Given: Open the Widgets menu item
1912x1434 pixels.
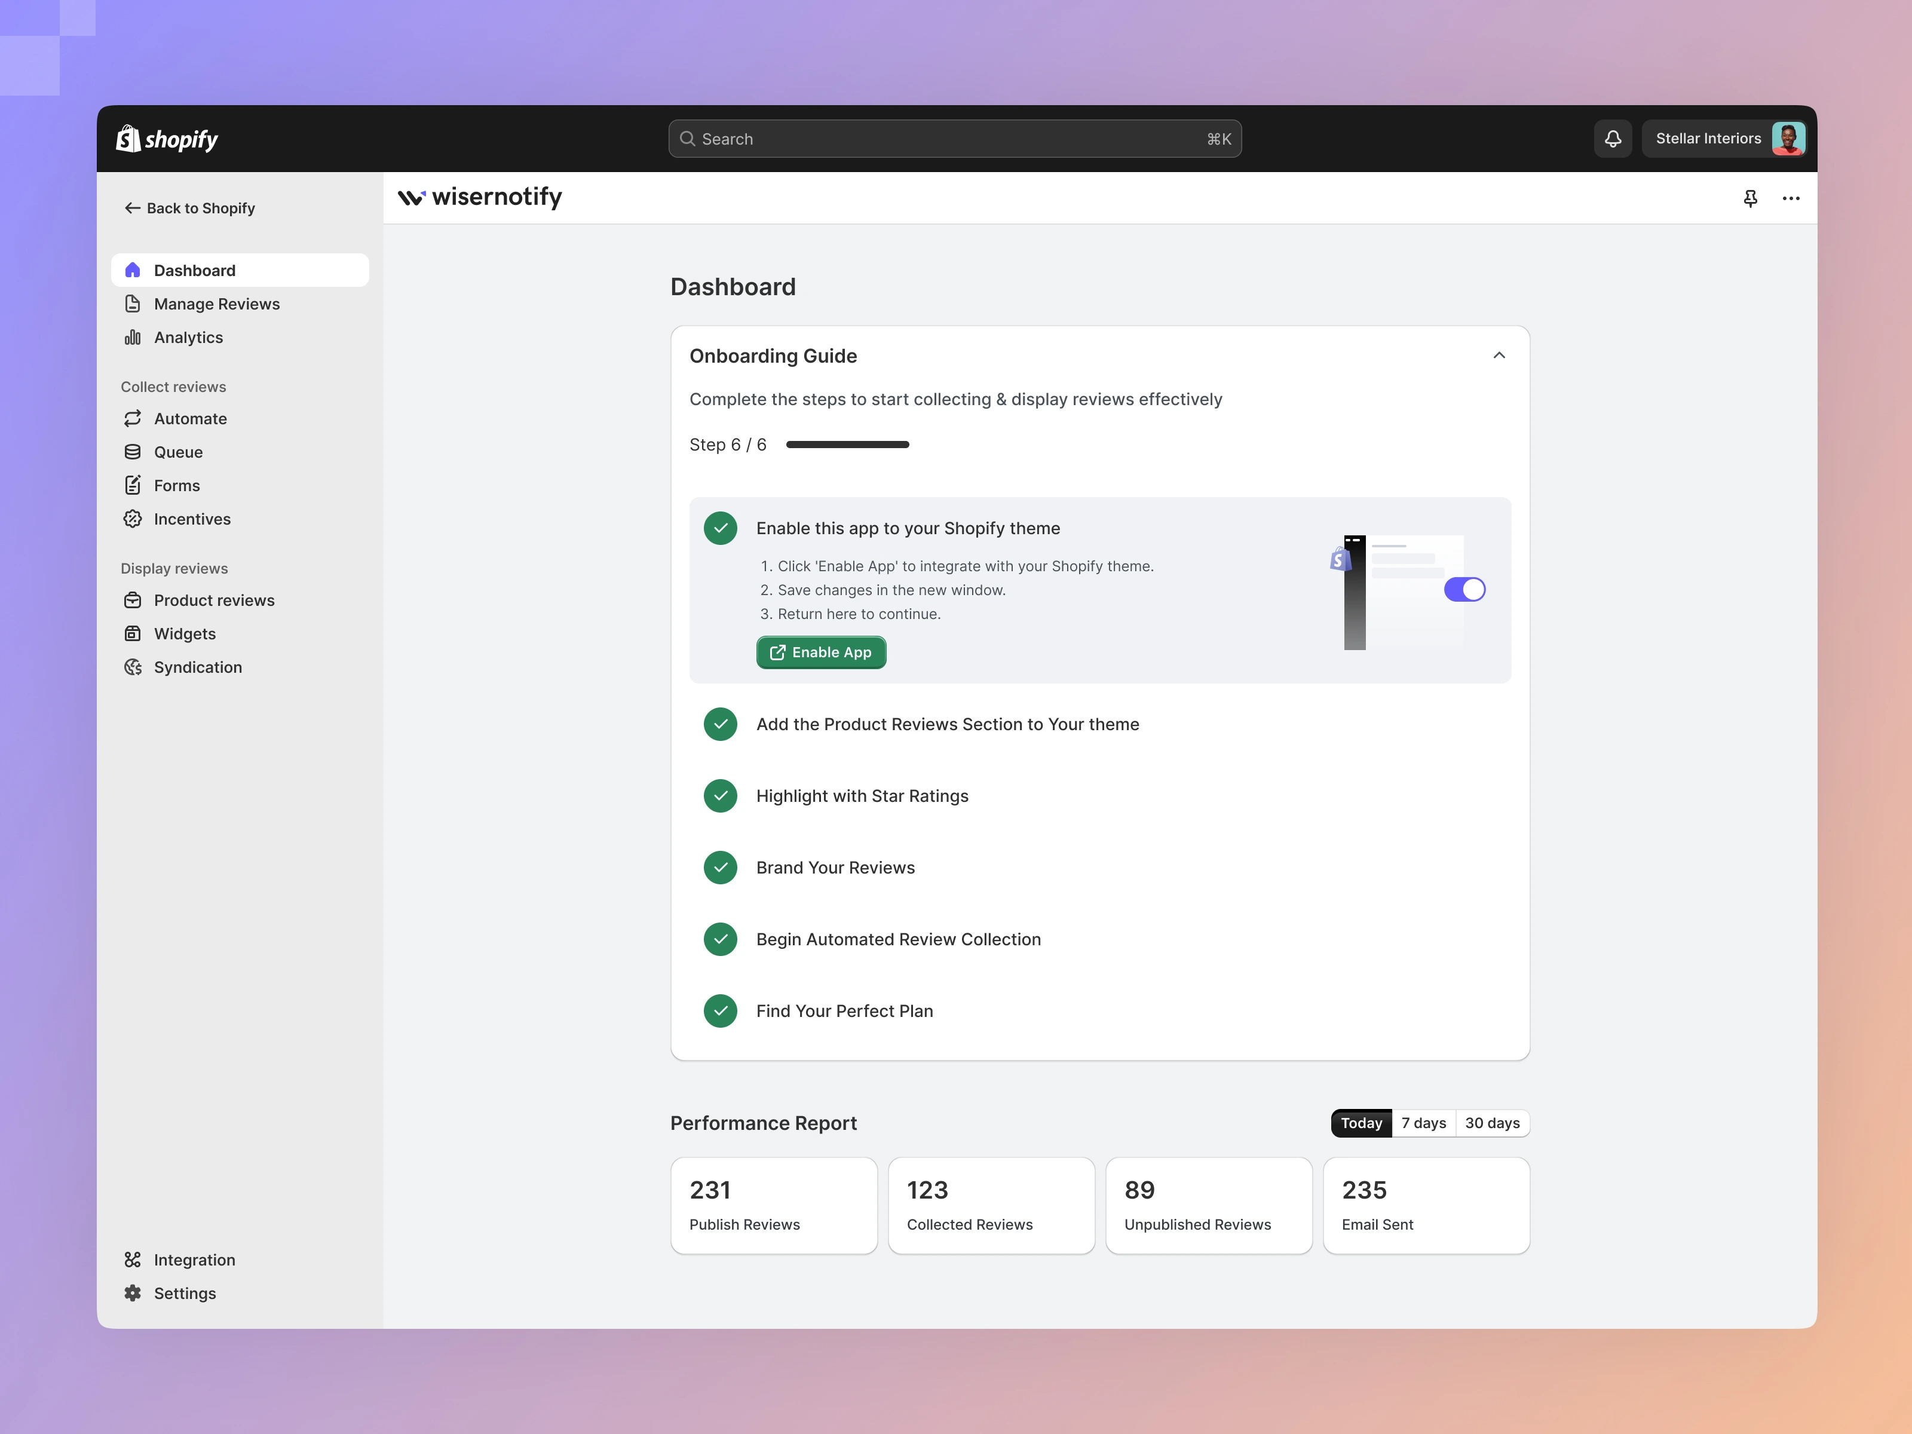Looking at the screenshot, I should pyautogui.click(x=240, y=633).
